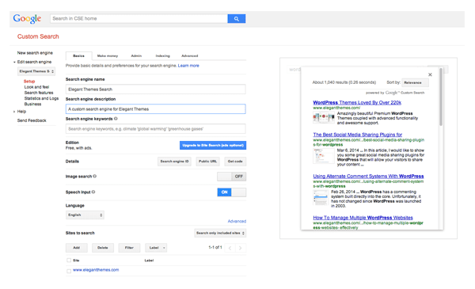Select Business in the sidebar

point(32,105)
